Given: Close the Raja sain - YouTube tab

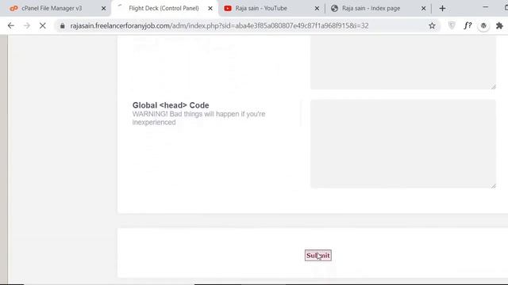Looking at the screenshot, I should point(317,9).
